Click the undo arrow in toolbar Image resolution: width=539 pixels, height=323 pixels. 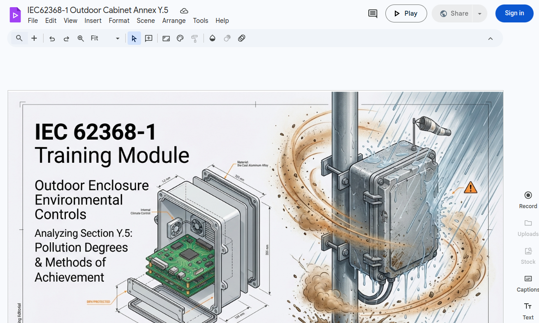(x=52, y=39)
